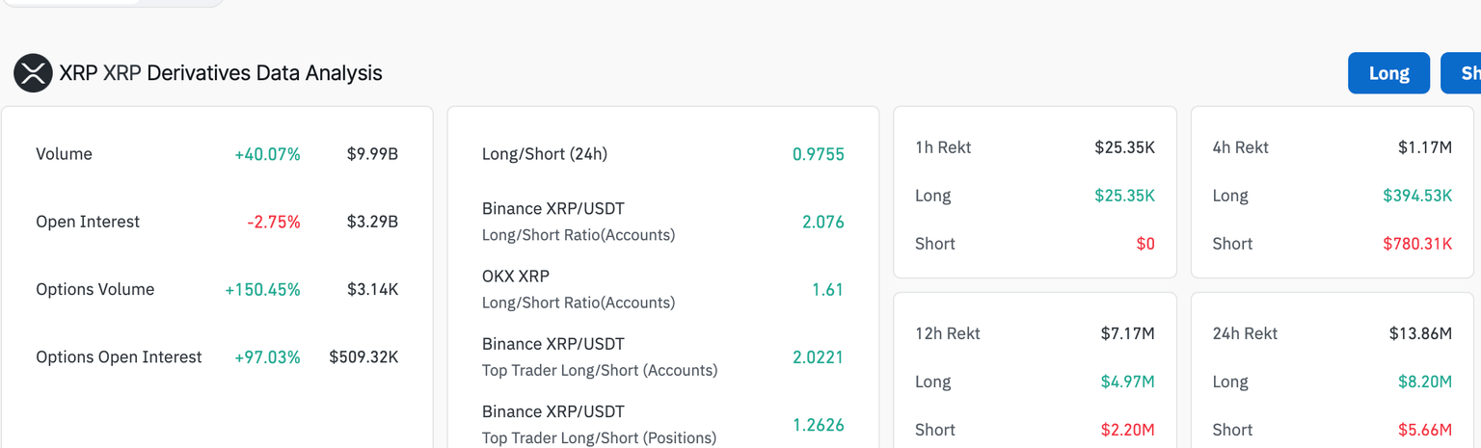Click the XRP logo icon

(x=33, y=73)
